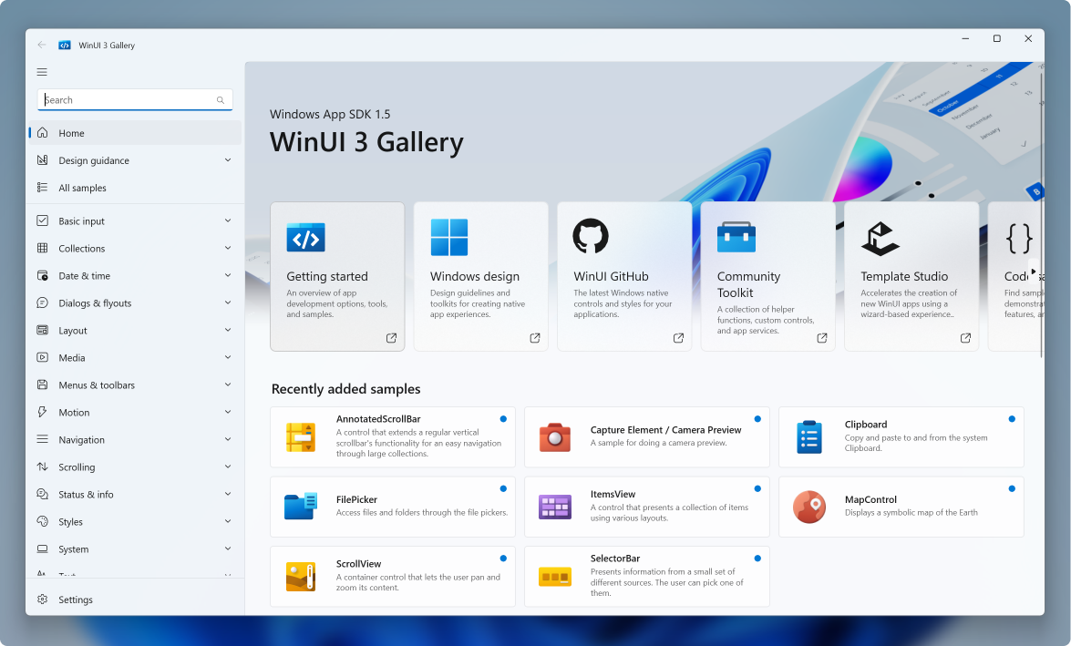Click the Community Toolkit toolbox icon
Screen dimensions: 1071x646
(736, 237)
